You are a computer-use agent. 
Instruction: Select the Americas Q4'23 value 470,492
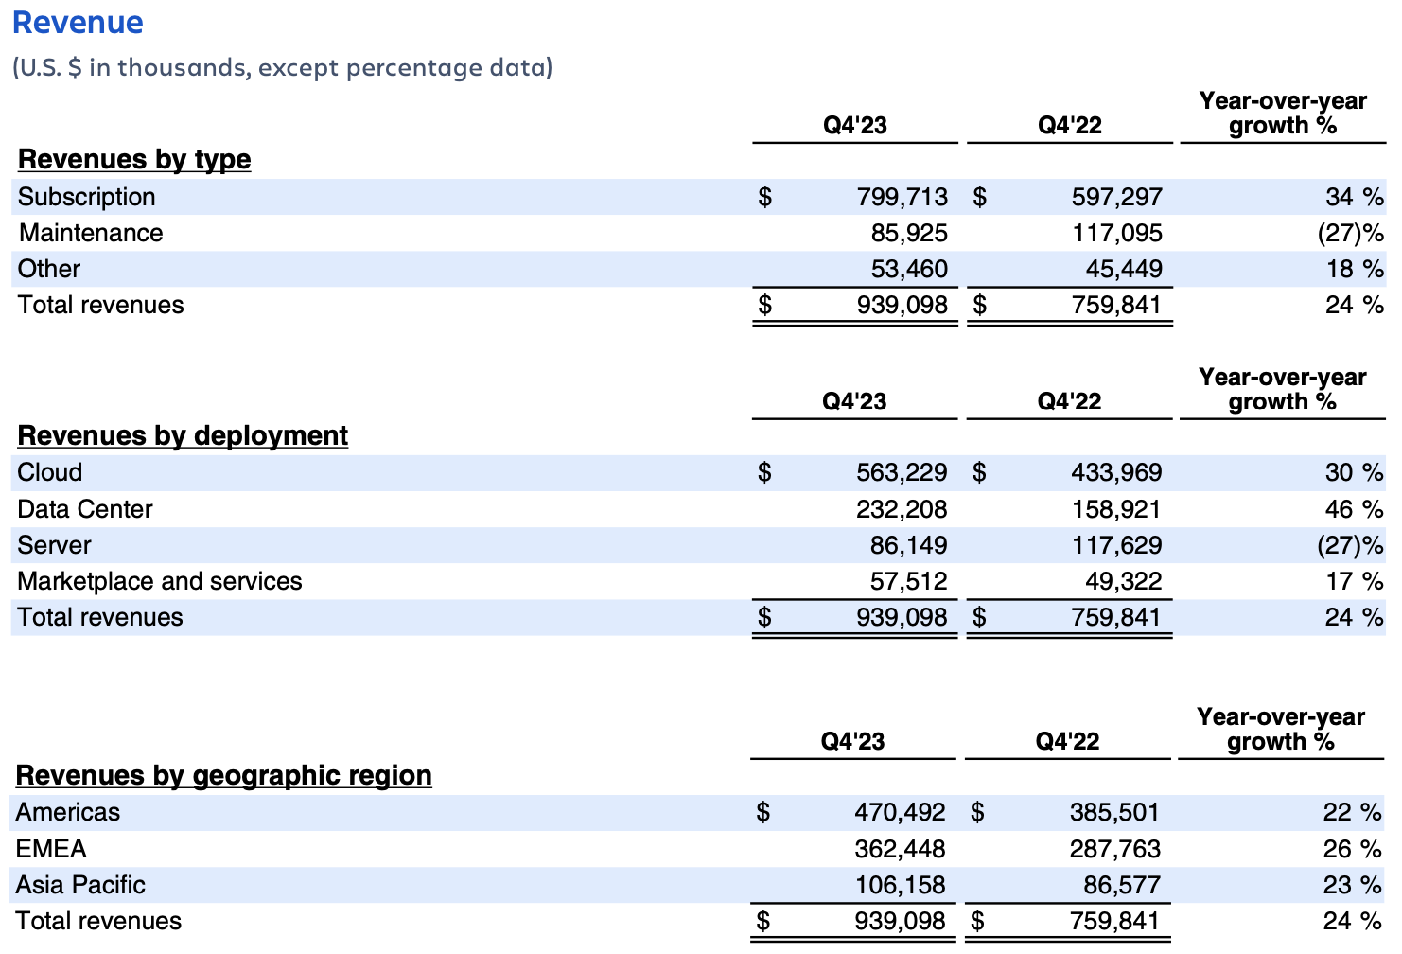pyautogui.click(x=900, y=812)
